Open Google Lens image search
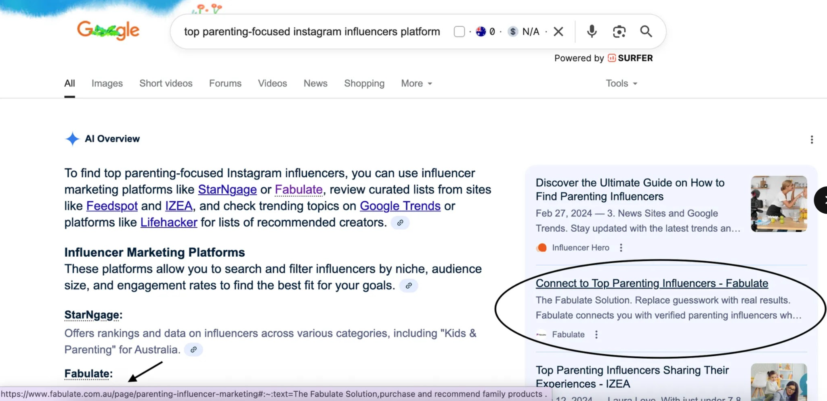The width and height of the screenshot is (827, 401). pyautogui.click(x=619, y=31)
